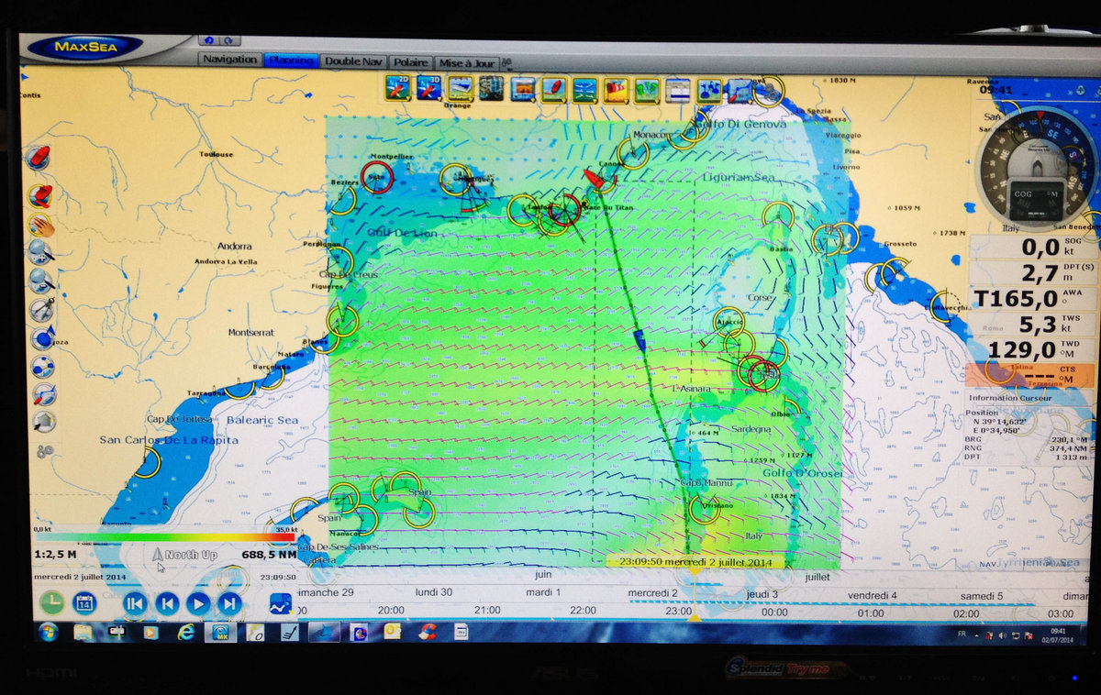Select the grey arrow selection tool at sidebar bottom

tap(43, 423)
